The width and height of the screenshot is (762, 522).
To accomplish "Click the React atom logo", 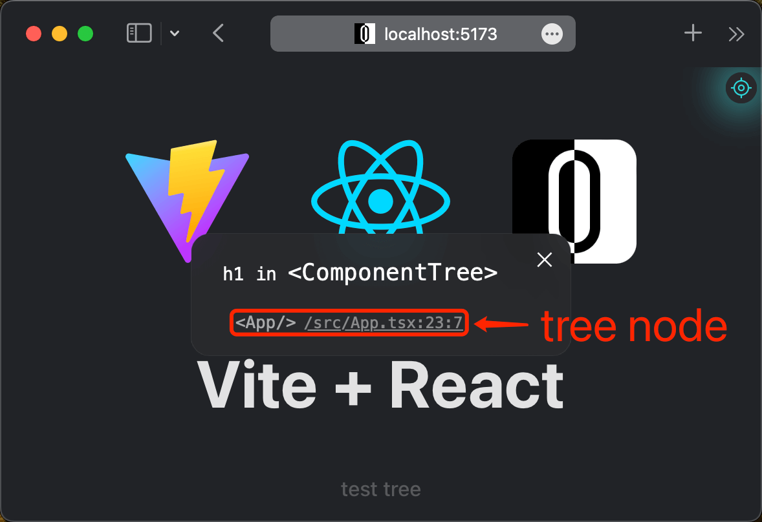I will pos(380,187).
